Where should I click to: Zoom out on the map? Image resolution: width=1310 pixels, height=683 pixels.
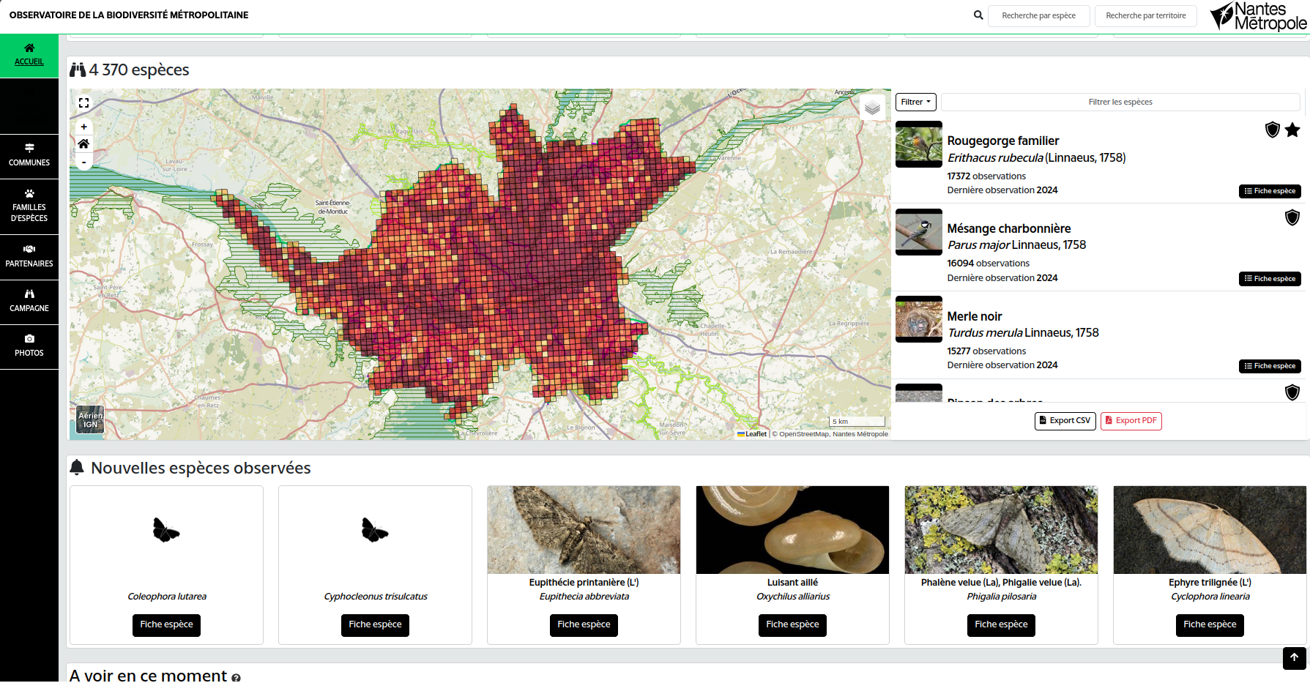point(83,162)
